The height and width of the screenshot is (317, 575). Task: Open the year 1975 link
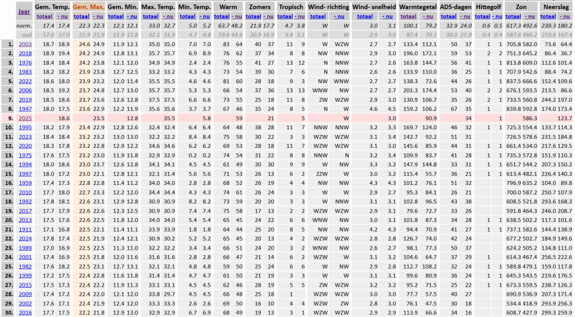(25, 155)
